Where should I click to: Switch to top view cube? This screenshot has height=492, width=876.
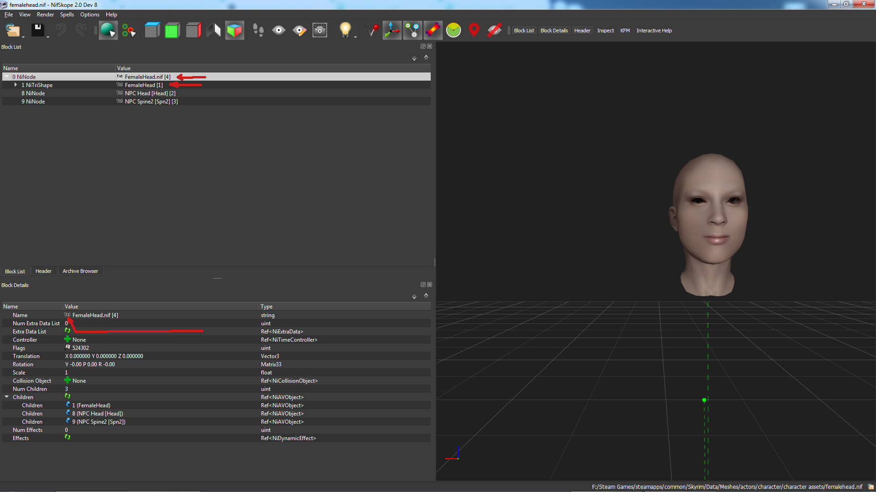pos(152,31)
